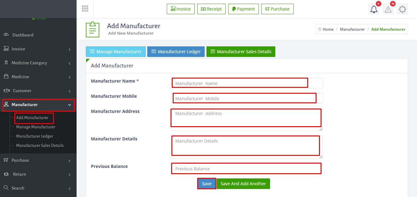
Task: Click the Save button
Action: pyautogui.click(x=207, y=184)
